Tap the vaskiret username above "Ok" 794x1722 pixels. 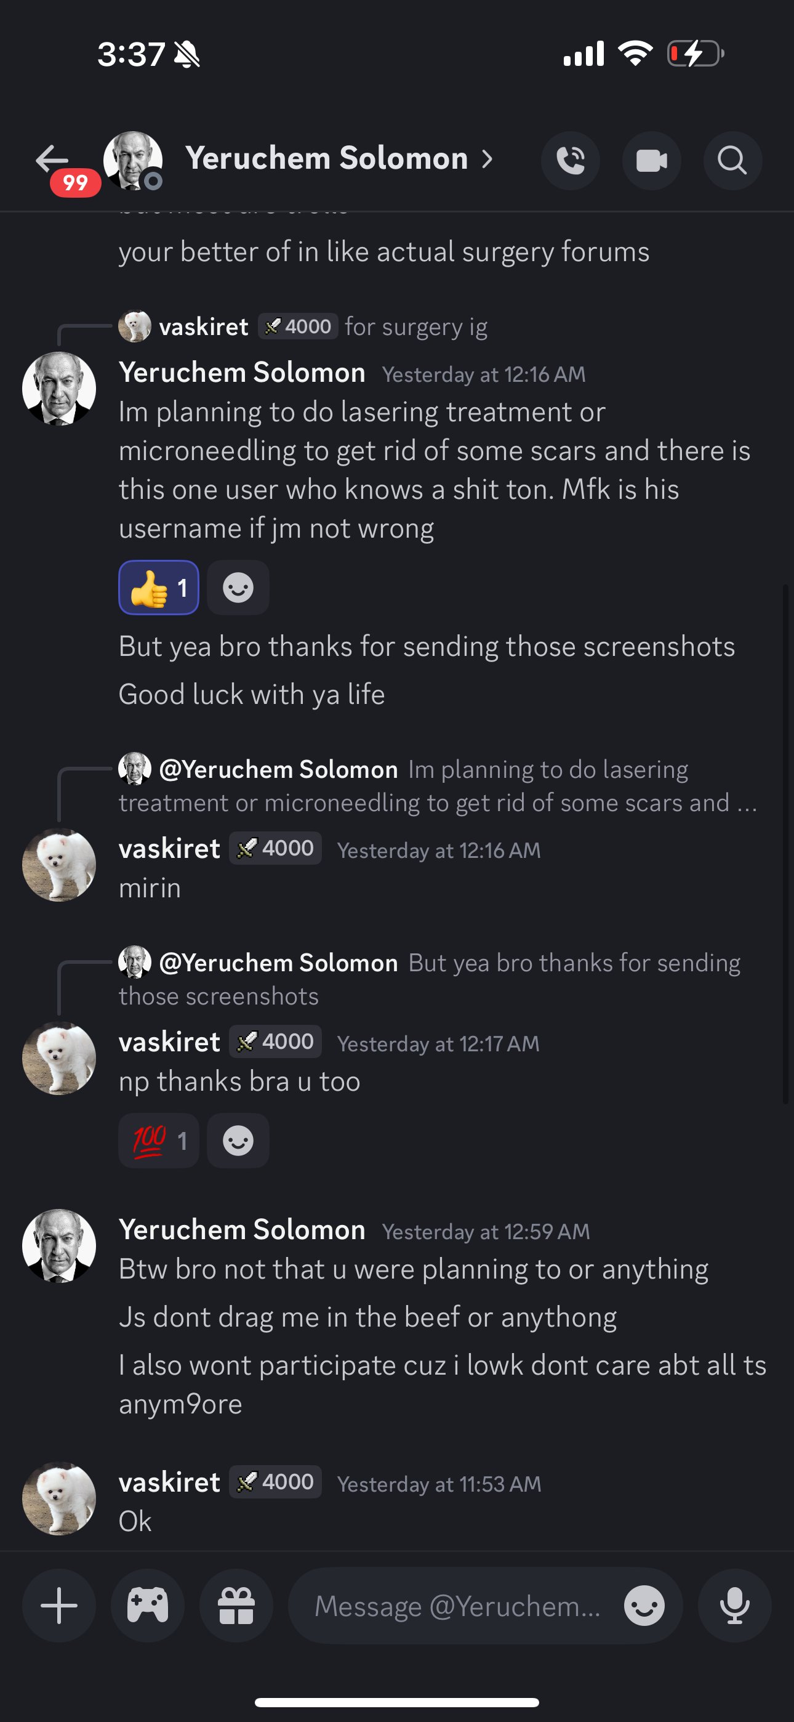(169, 1482)
